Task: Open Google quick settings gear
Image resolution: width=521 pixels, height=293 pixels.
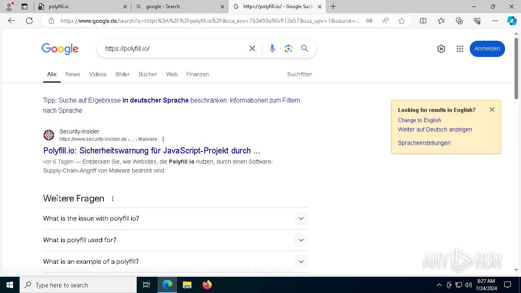Action: click(441, 49)
